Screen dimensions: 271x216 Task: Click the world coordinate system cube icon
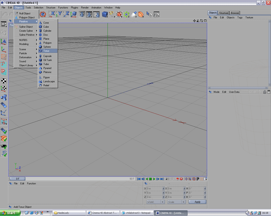click(x=74, y=14)
